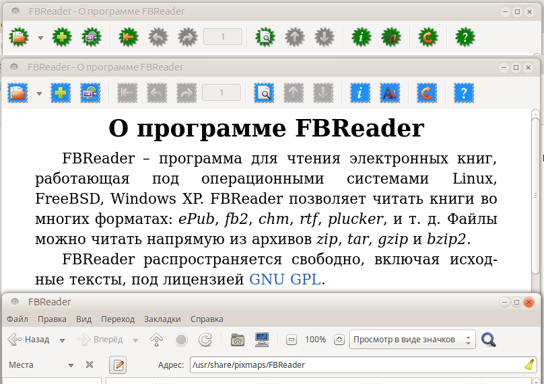This screenshot has width=544, height=384.
Task: Maximize the file manager FBReader window
Action: pos(516,302)
